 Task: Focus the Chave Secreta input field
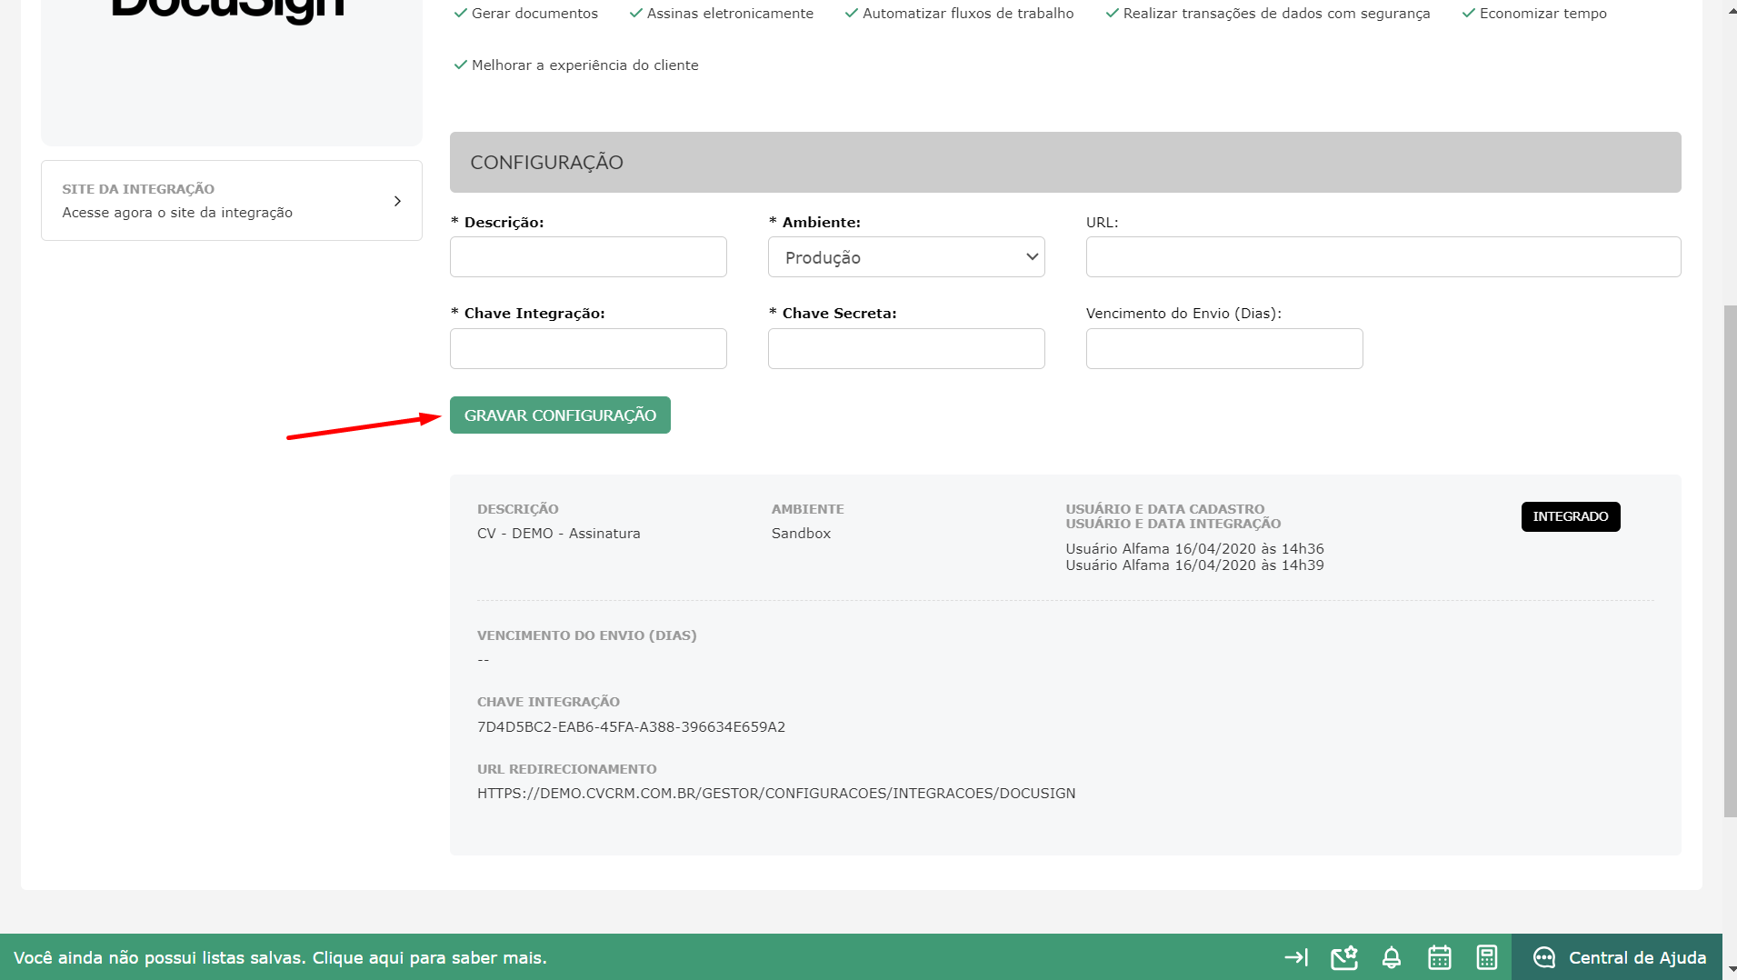906,348
